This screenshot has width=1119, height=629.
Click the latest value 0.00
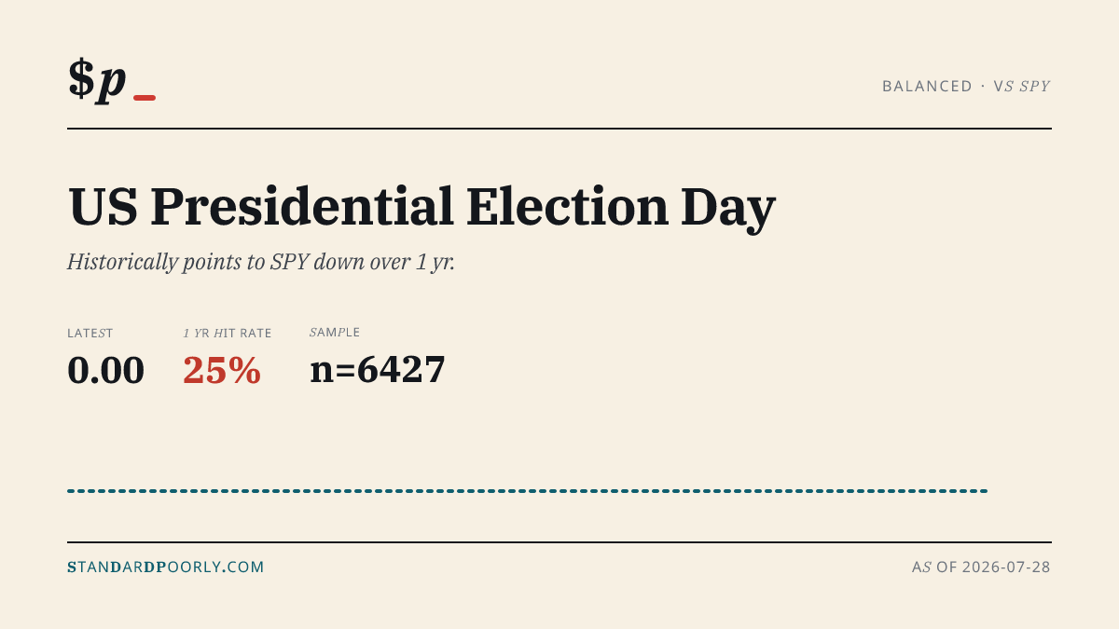105,370
